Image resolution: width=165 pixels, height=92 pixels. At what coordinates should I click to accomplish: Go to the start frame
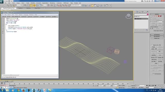(147, 86)
